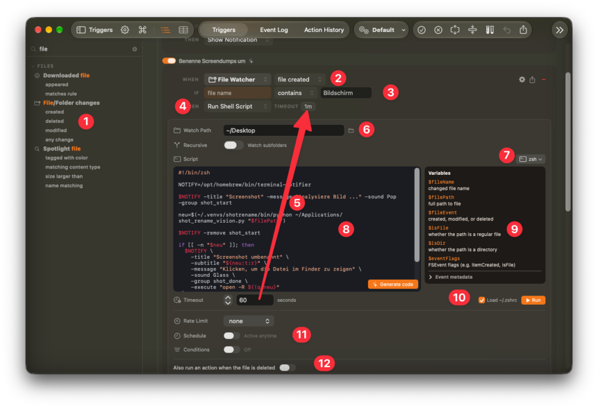Open the Default preset dropdown
The height and width of the screenshot is (408, 598).
(381, 30)
